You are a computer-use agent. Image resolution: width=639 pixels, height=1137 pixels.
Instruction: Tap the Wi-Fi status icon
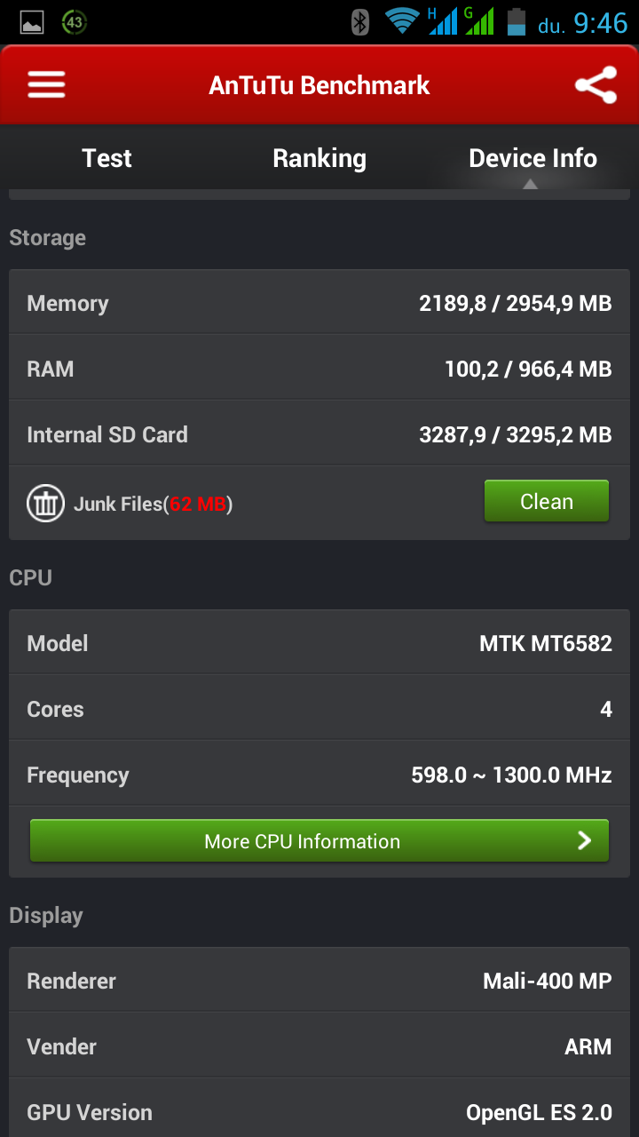(402, 21)
